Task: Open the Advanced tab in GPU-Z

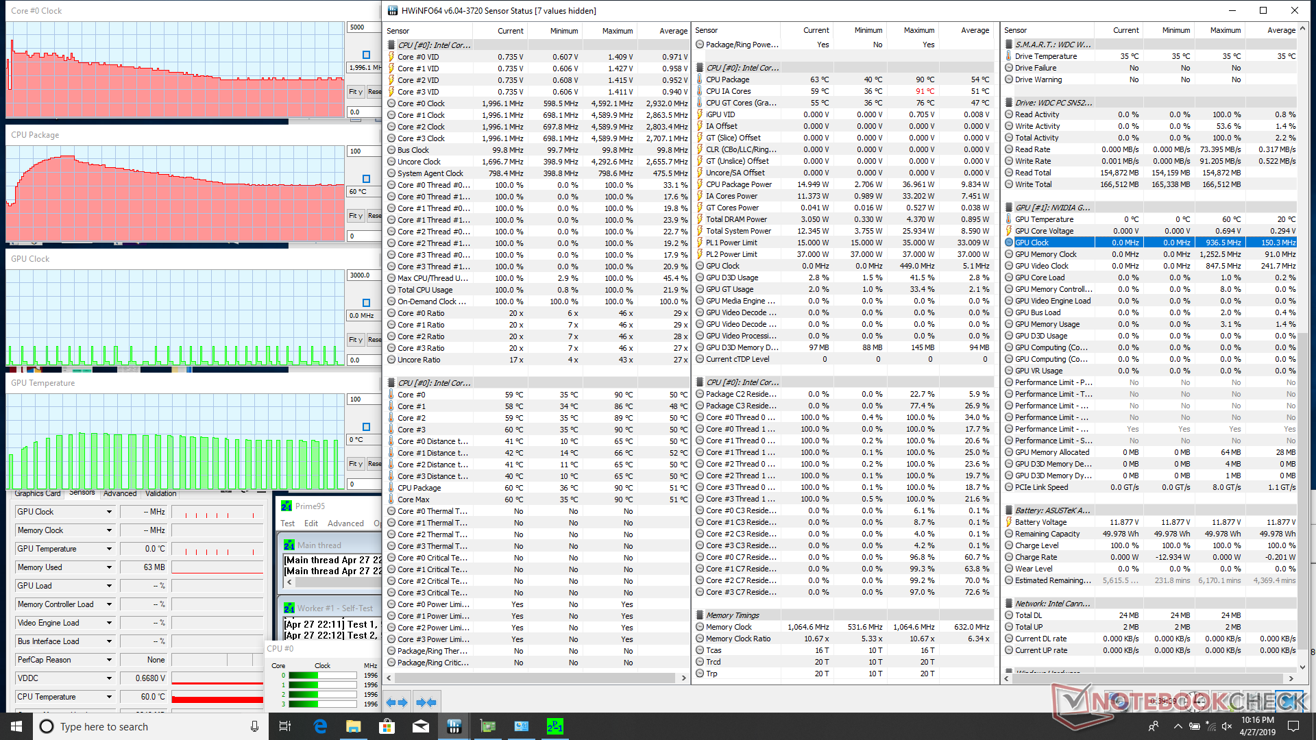Action: 120,493
